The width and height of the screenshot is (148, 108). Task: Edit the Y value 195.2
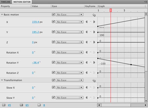tap(35, 32)
